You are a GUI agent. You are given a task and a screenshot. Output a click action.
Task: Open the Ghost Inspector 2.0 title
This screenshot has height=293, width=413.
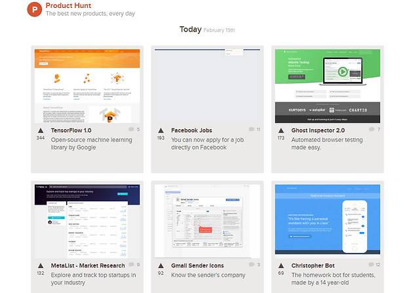[x=318, y=130]
